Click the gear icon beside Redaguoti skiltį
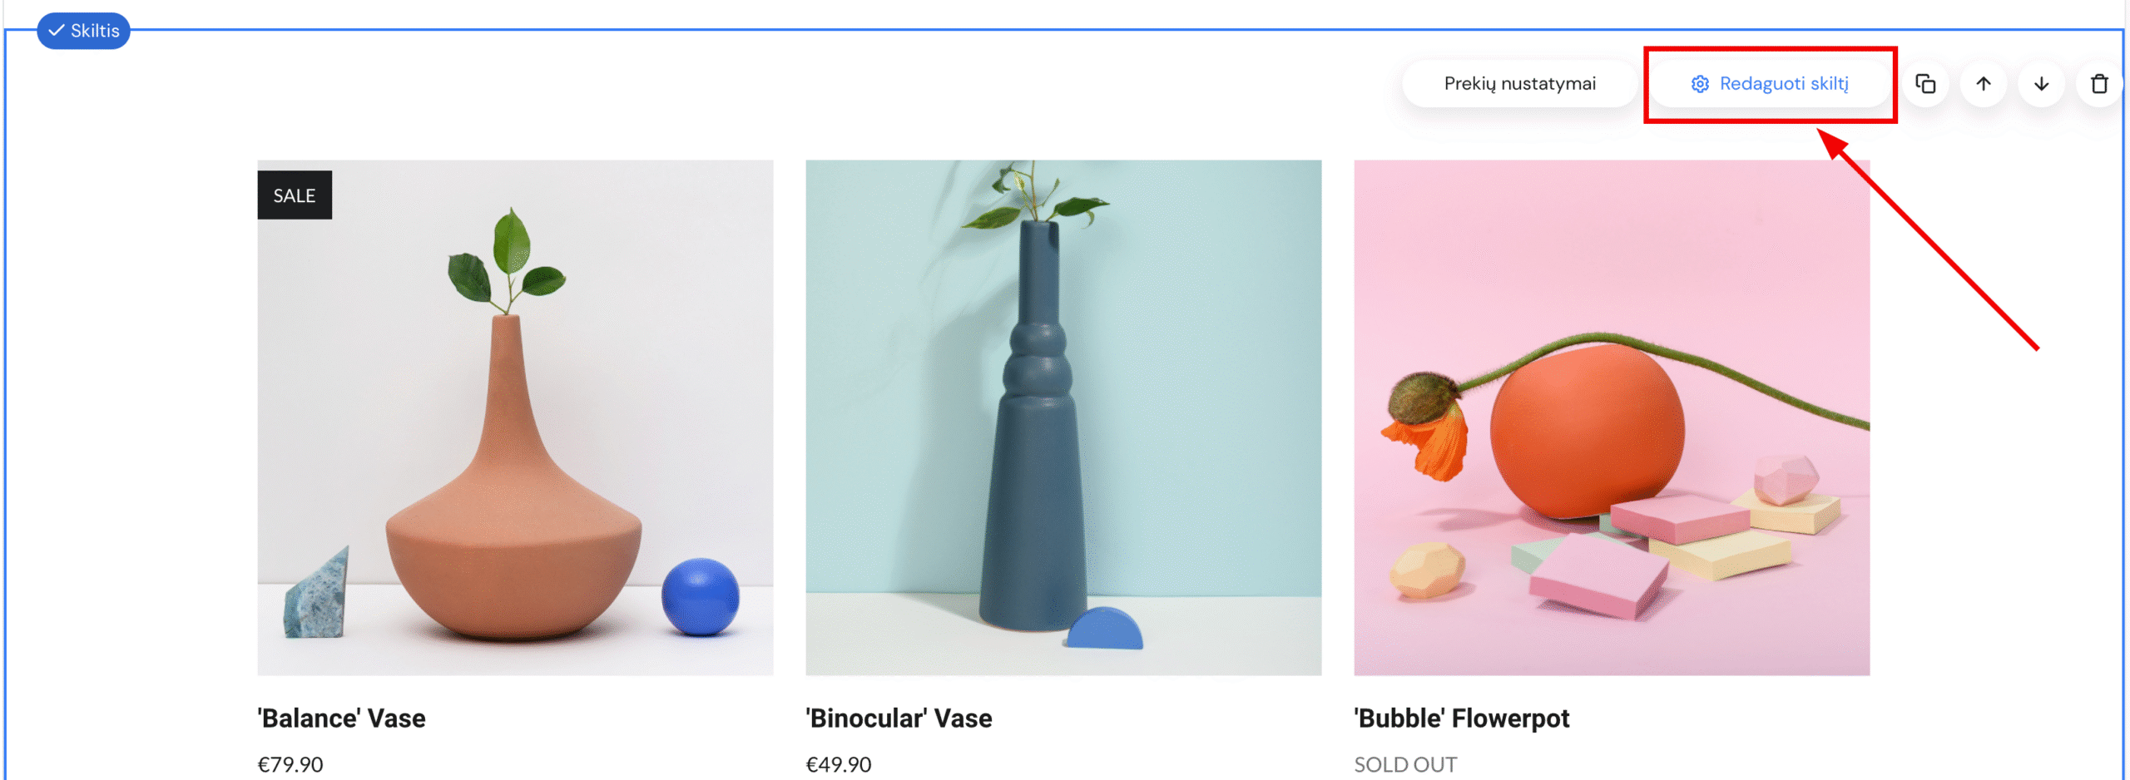 (x=1700, y=84)
